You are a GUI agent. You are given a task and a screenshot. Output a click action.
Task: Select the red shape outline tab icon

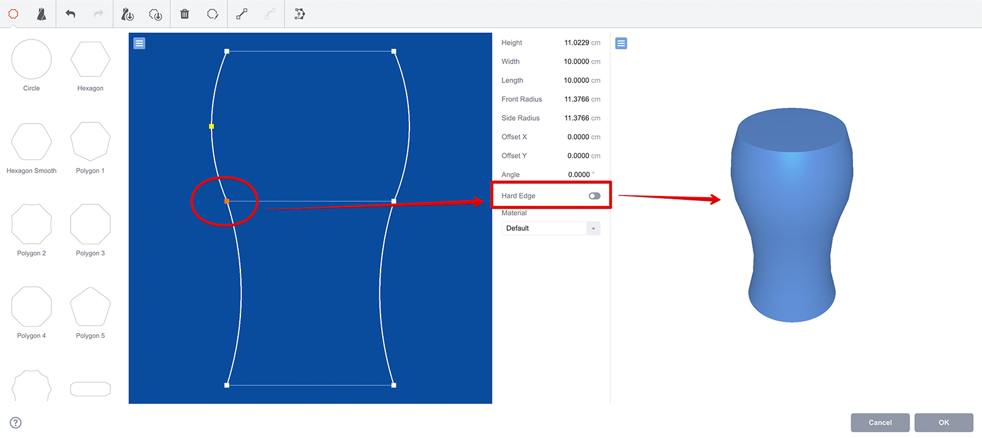point(13,14)
